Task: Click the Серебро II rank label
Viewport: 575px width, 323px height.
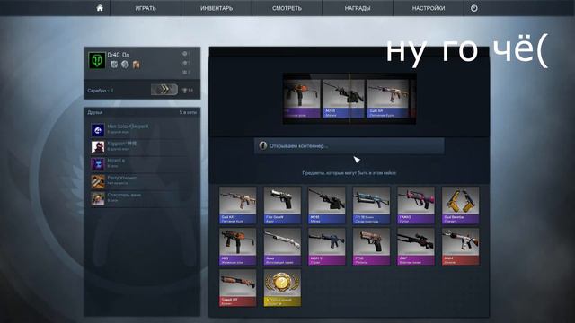Action: point(100,91)
